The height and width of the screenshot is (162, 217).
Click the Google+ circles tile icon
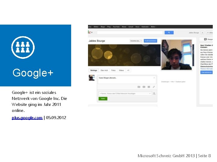coord(23,47)
